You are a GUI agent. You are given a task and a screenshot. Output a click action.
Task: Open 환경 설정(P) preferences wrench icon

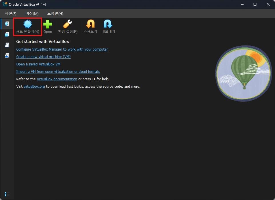[x=68, y=24]
